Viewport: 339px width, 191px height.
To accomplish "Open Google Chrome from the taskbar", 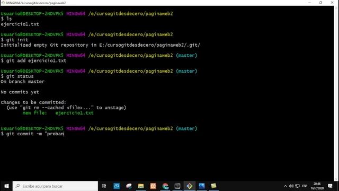I will (165, 186).
